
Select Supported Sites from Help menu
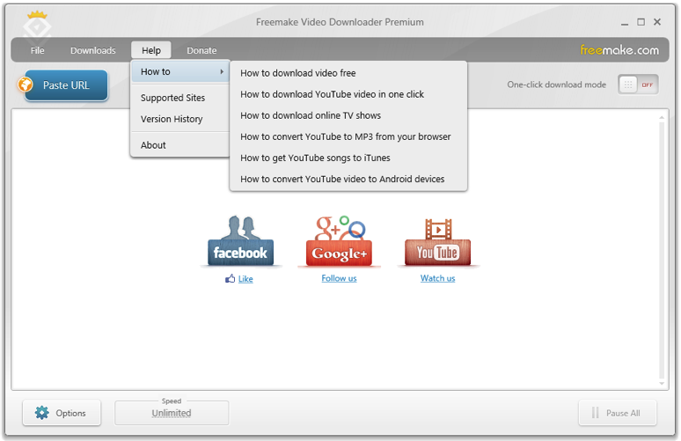click(x=180, y=98)
